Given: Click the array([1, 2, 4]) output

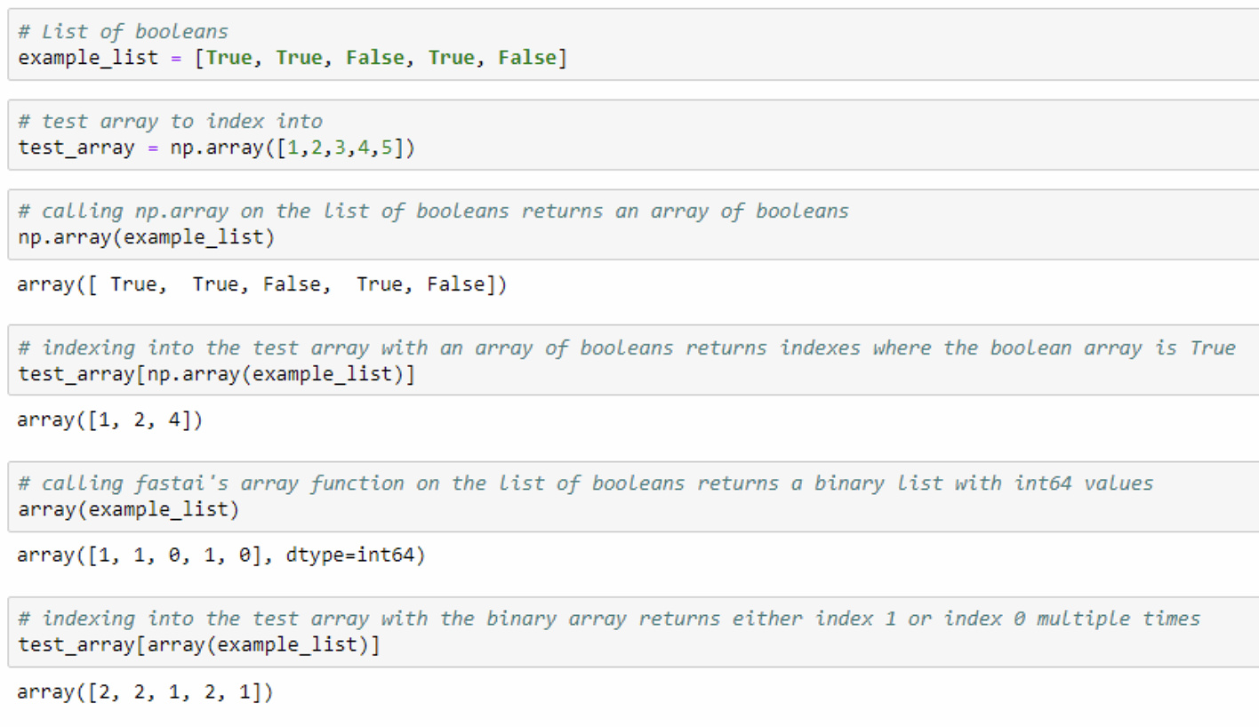Looking at the screenshot, I should pos(109,420).
